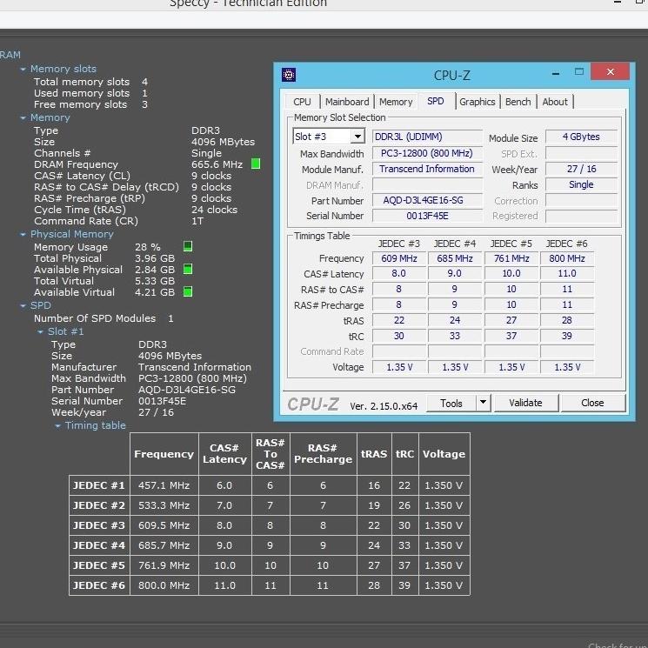Click the DRAM Frequency 665.6 MHz value
Image resolution: width=648 pixels, height=648 pixels.
pos(217,164)
